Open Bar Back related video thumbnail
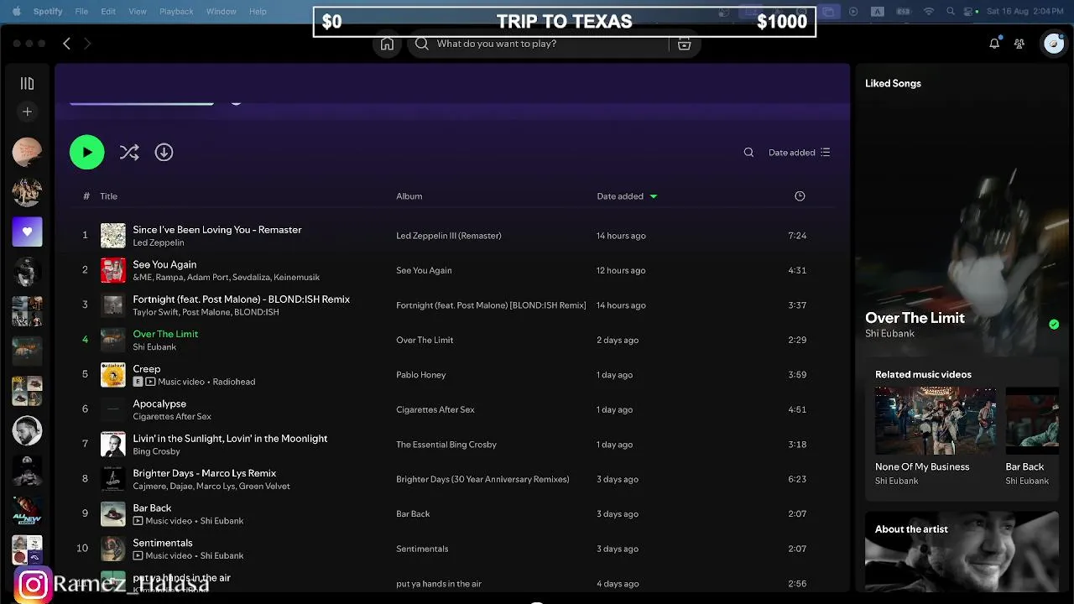The image size is (1074, 604). click(1032, 420)
